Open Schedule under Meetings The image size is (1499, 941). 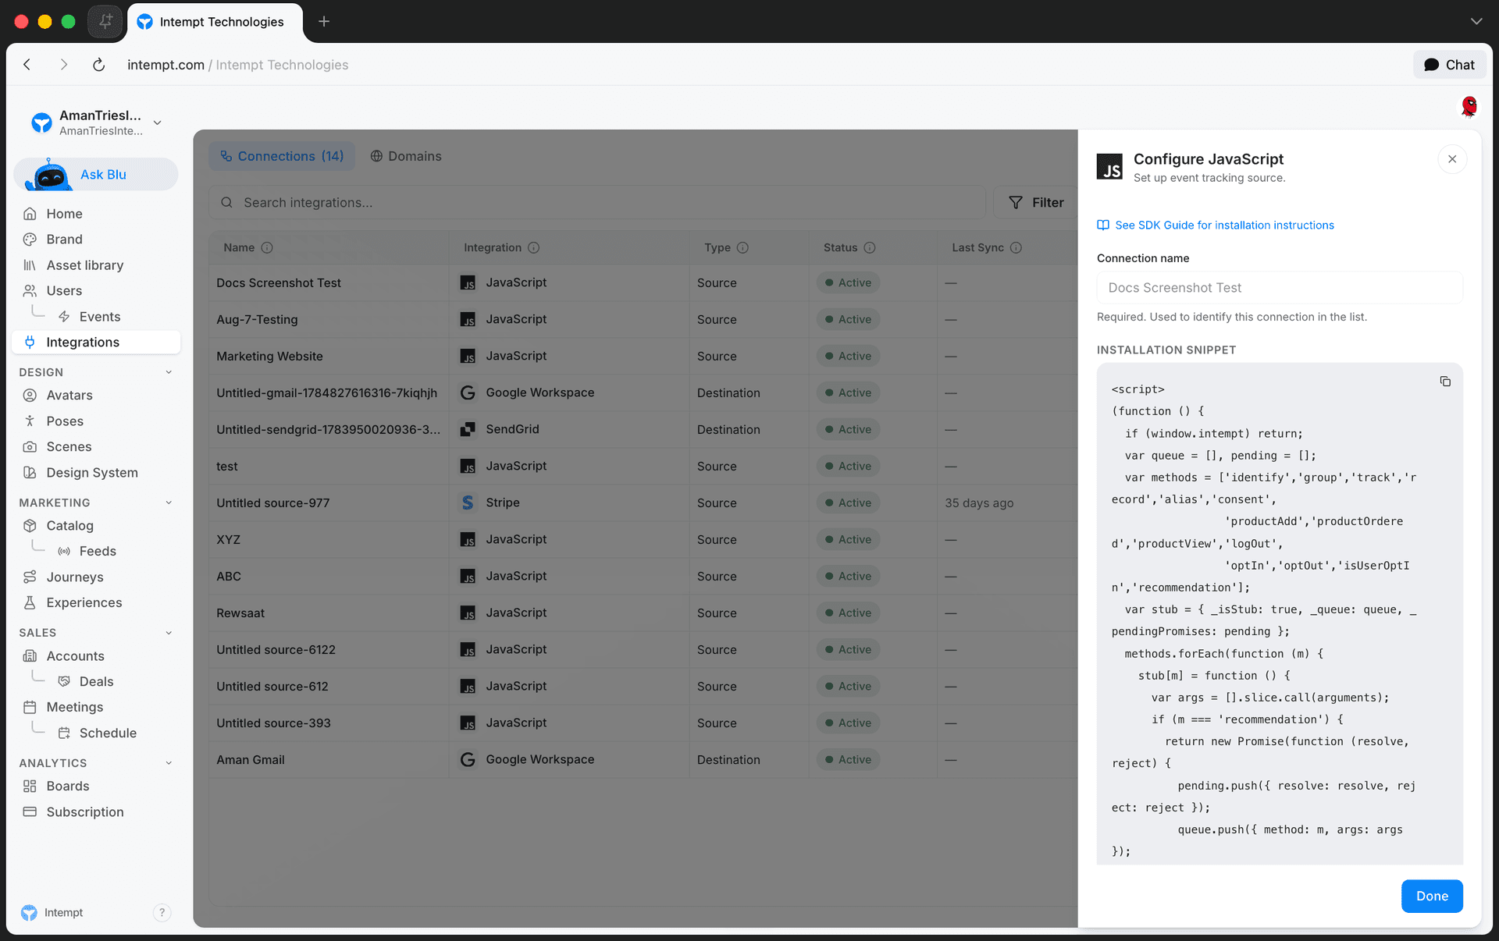(x=108, y=733)
